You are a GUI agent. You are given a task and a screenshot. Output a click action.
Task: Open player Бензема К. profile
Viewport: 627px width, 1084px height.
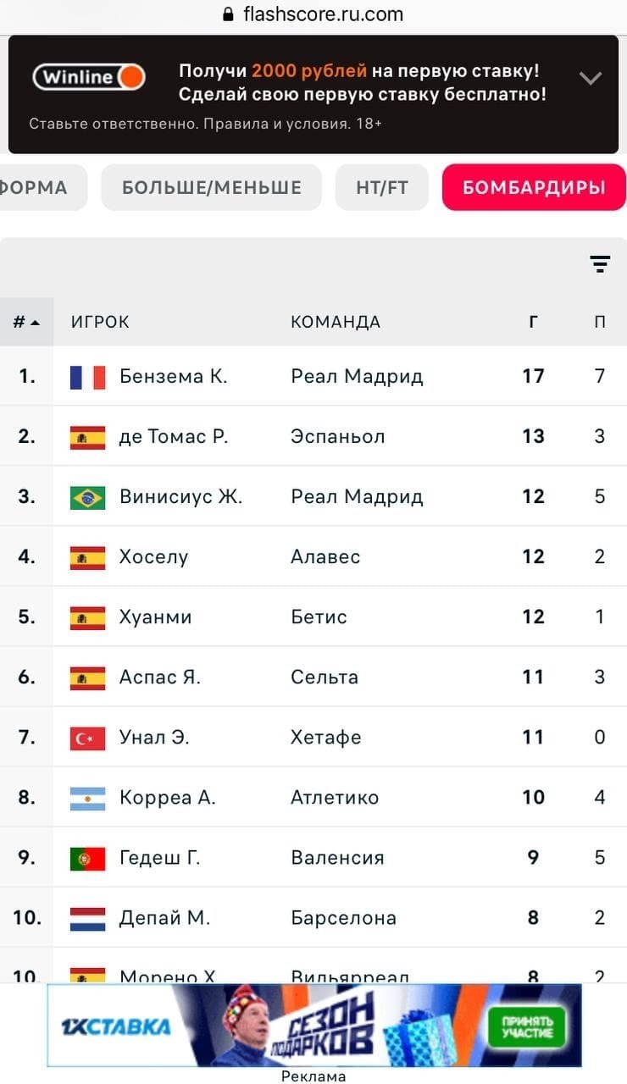point(174,376)
